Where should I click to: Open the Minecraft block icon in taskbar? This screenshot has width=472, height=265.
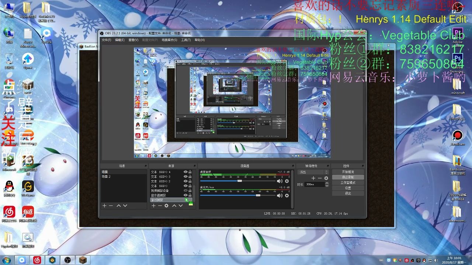pyautogui.click(x=82, y=260)
